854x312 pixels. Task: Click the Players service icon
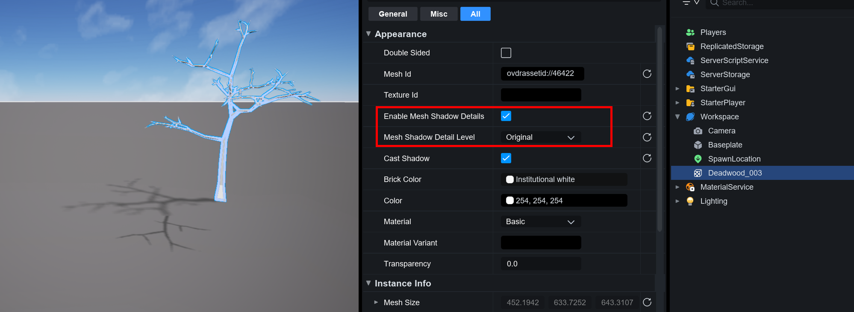(690, 32)
